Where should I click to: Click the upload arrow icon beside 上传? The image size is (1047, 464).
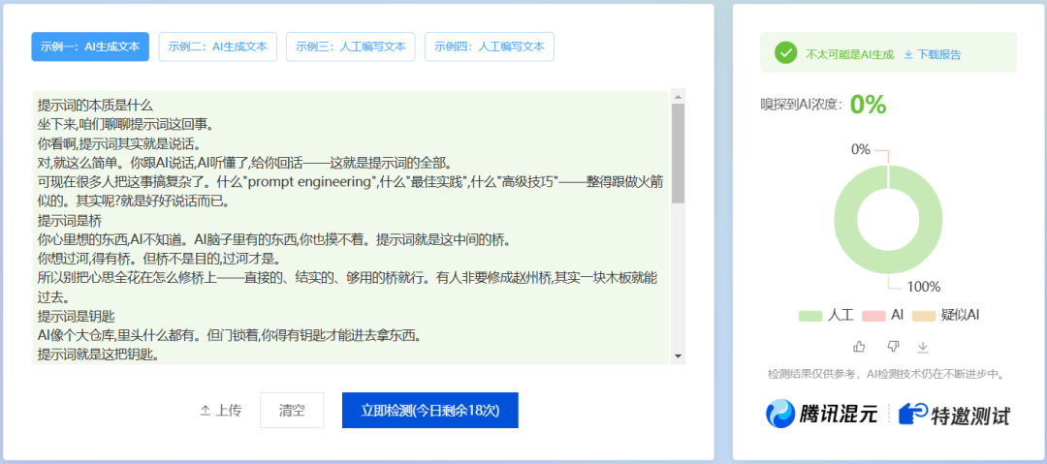206,411
